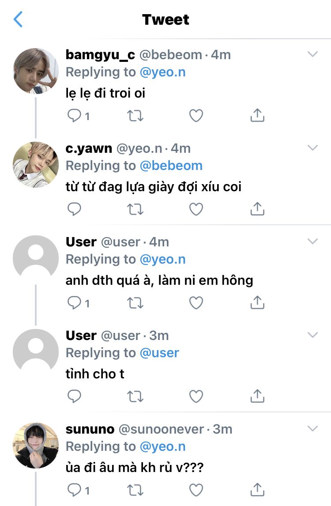The image size is (331, 506).
Task: Retweet sununo's tweet
Action: [135, 490]
